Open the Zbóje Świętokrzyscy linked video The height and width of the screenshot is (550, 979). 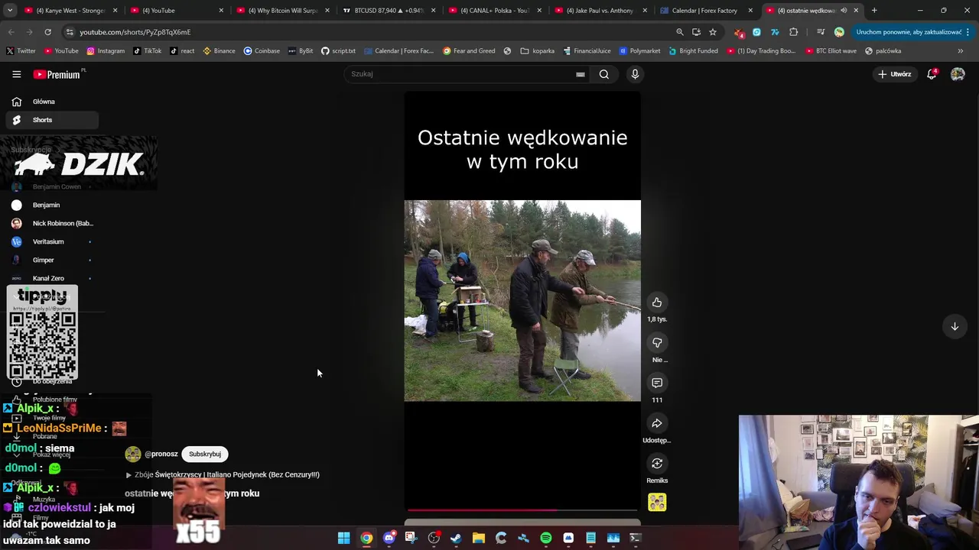pos(222,474)
